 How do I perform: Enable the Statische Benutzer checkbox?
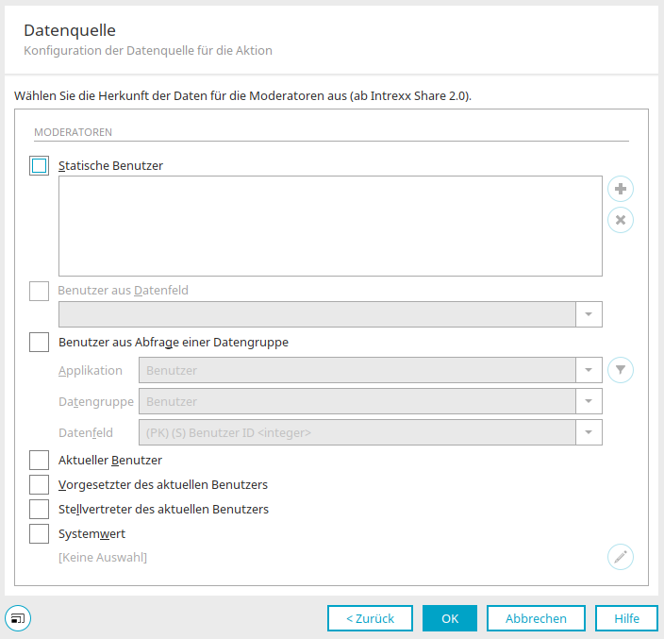click(39, 166)
